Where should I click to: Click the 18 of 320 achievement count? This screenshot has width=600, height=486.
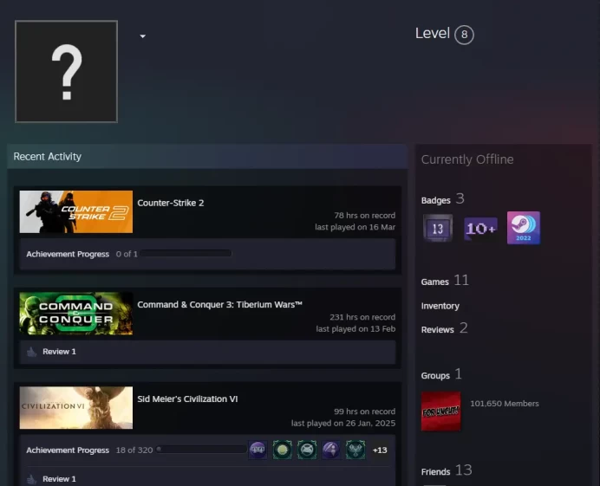pyautogui.click(x=134, y=450)
